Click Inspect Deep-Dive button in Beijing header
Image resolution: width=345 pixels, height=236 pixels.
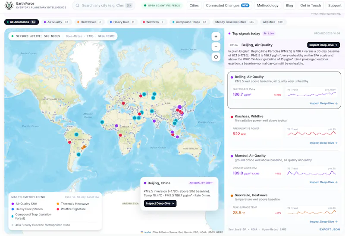pos(323,45)
